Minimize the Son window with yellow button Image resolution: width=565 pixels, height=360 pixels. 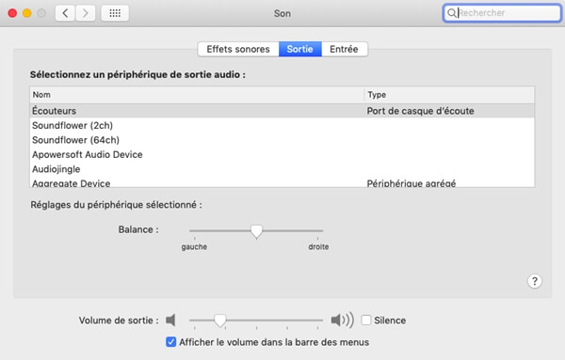point(27,13)
